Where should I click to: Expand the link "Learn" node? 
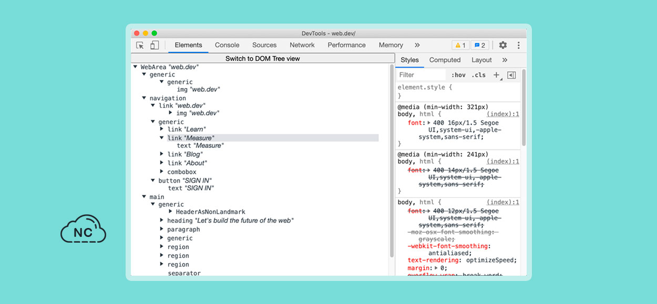click(x=162, y=129)
